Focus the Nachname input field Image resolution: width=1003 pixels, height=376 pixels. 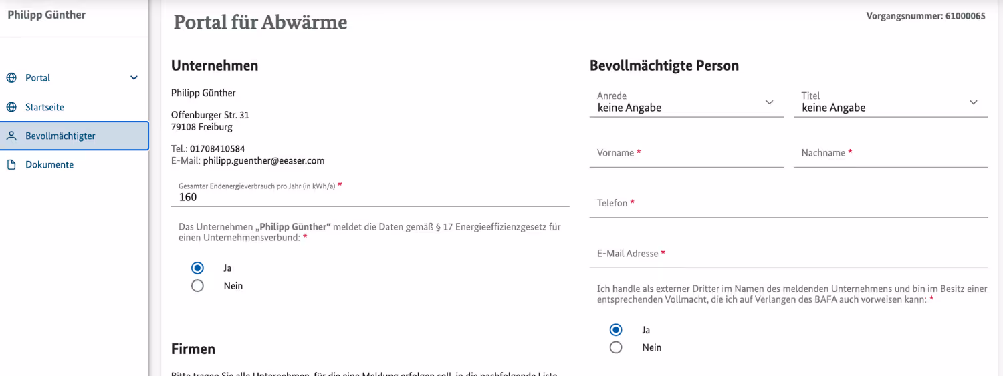tap(891, 153)
